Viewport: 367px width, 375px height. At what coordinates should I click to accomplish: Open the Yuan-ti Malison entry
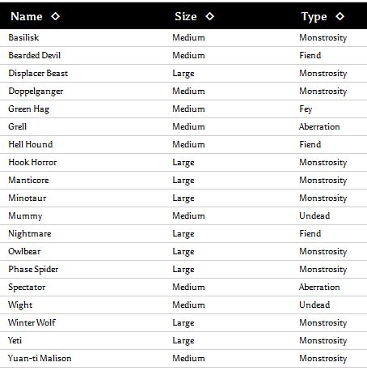tap(40, 358)
